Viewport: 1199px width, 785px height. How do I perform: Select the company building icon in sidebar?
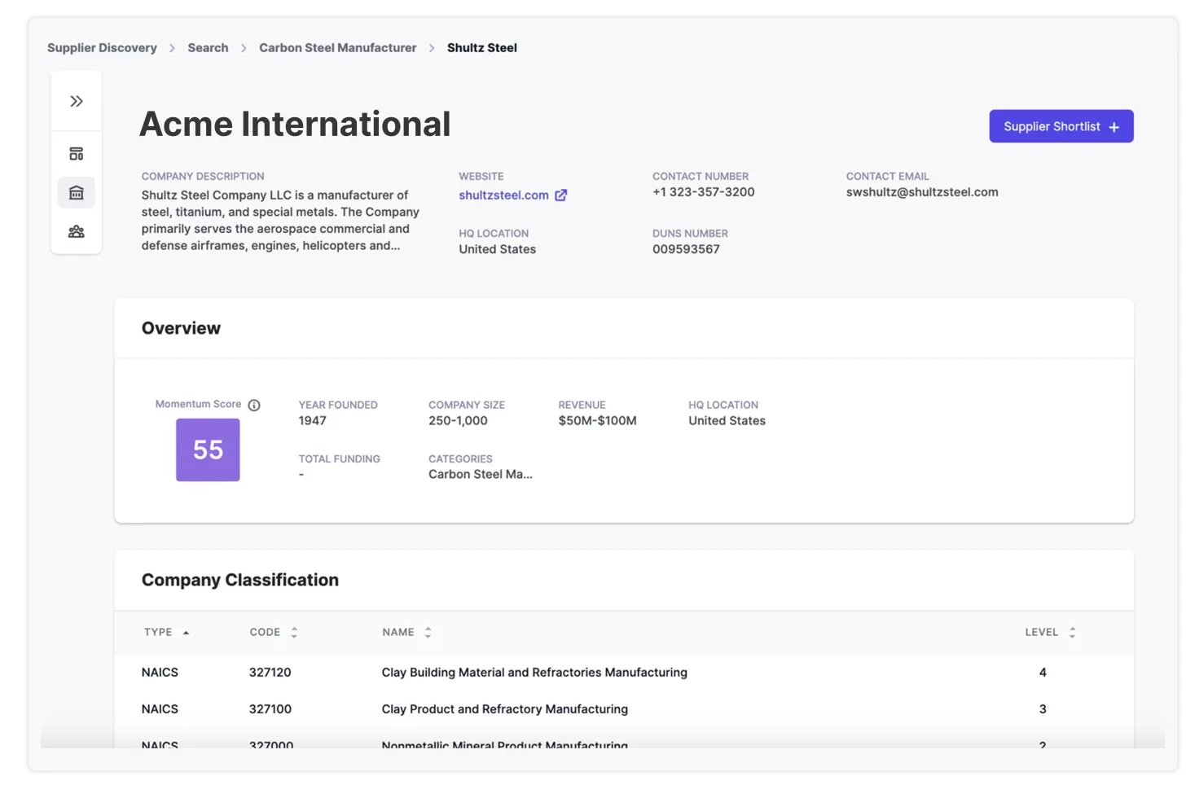(x=77, y=193)
